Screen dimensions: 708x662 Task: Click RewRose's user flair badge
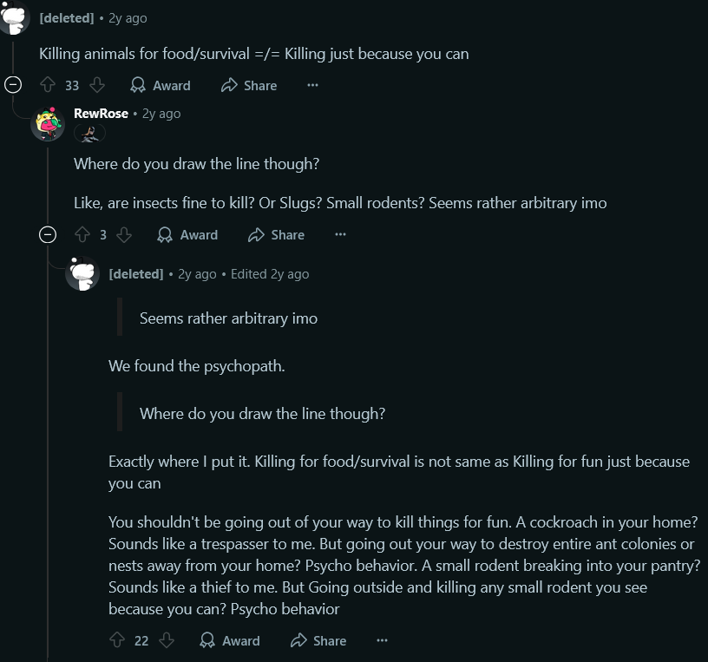click(x=89, y=134)
